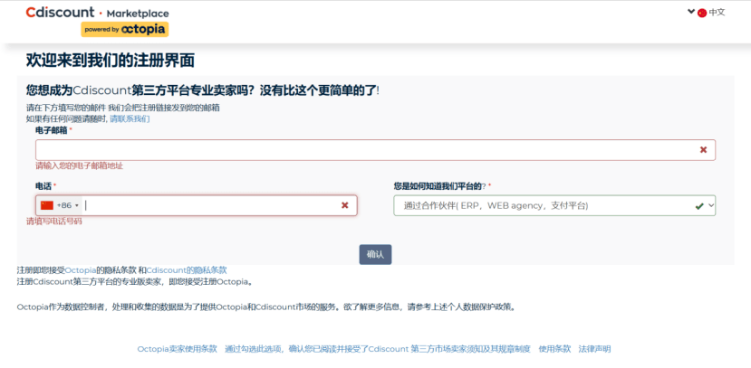This screenshot has width=751, height=368.
Task: Open the 请联系我们 contact link
Action: click(x=130, y=118)
